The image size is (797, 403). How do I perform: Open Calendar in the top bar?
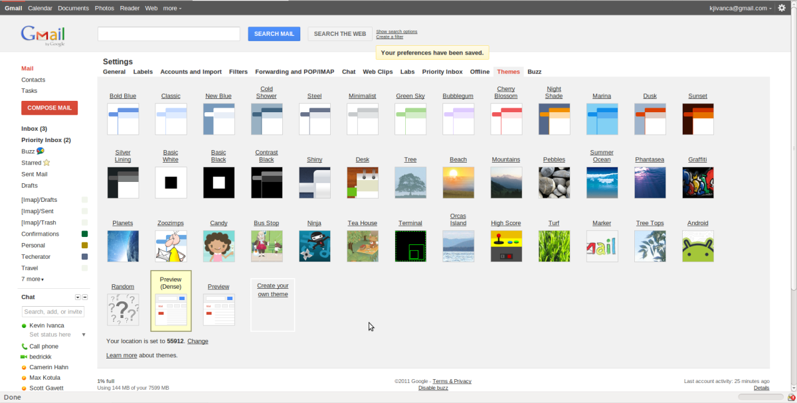[x=40, y=8]
